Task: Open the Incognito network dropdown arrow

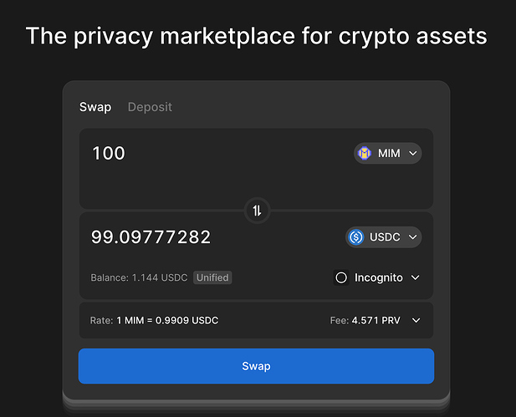Action: (416, 277)
